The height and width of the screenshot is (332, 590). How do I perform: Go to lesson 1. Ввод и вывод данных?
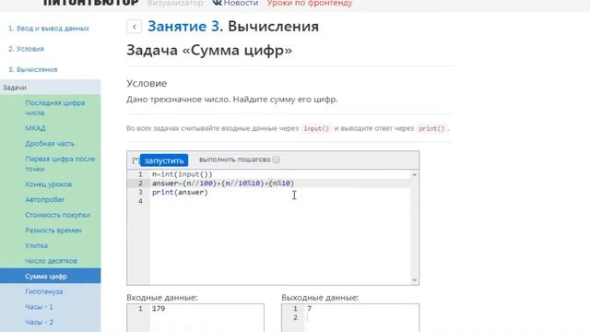point(49,29)
